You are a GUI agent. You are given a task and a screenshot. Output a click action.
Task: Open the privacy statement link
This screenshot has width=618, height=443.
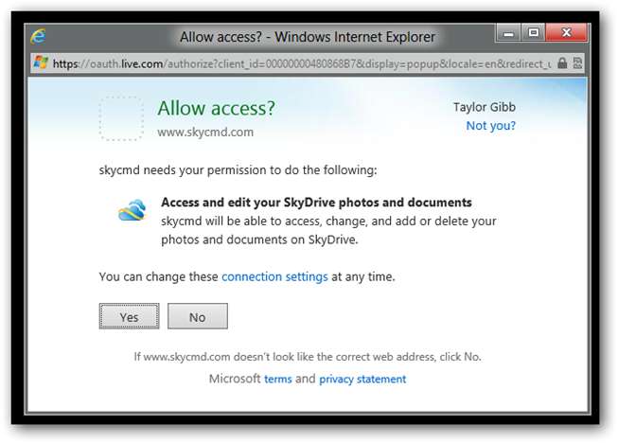click(x=362, y=379)
